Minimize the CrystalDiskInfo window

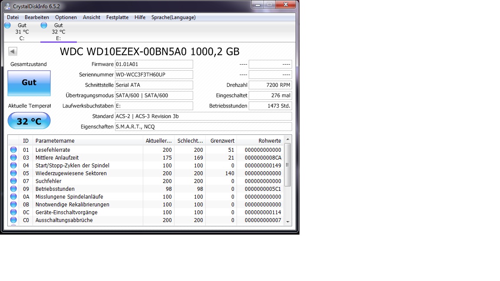tap(258, 4)
